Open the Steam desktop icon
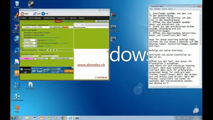 (31, 4)
